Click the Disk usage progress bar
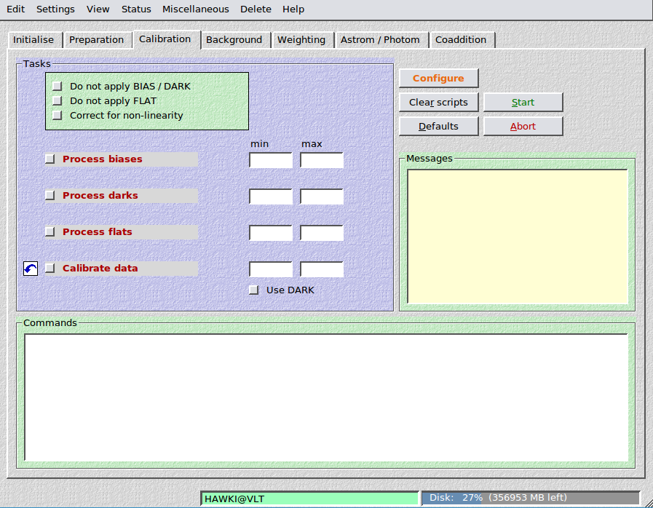This screenshot has height=508, width=653. point(530,499)
